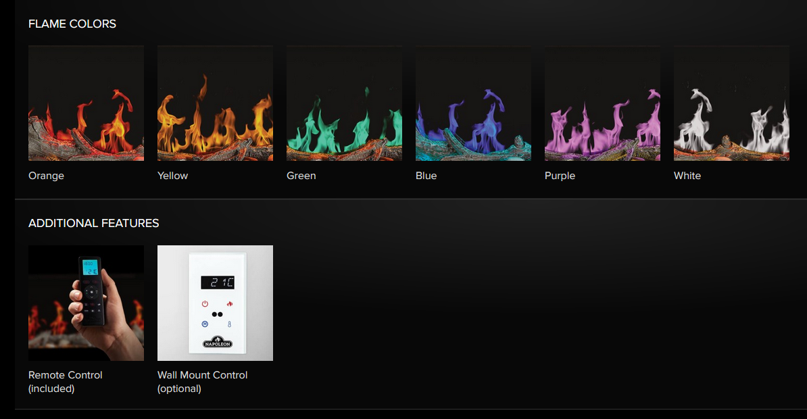Click the Napoleon logo on wall control
Viewport: 807px width, 419px height.
[217, 342]
